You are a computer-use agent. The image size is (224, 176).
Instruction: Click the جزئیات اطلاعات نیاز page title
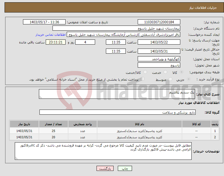coord(203,8)
